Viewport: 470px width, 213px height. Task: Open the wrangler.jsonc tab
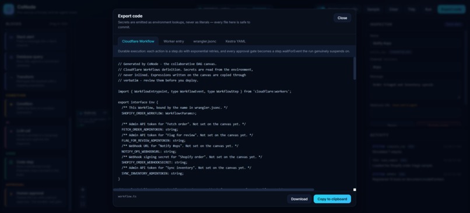pos(205,41)
